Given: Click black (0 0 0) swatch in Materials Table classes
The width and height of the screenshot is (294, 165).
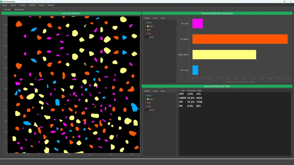Looking at the screenshot, I should tap(148, 110).
